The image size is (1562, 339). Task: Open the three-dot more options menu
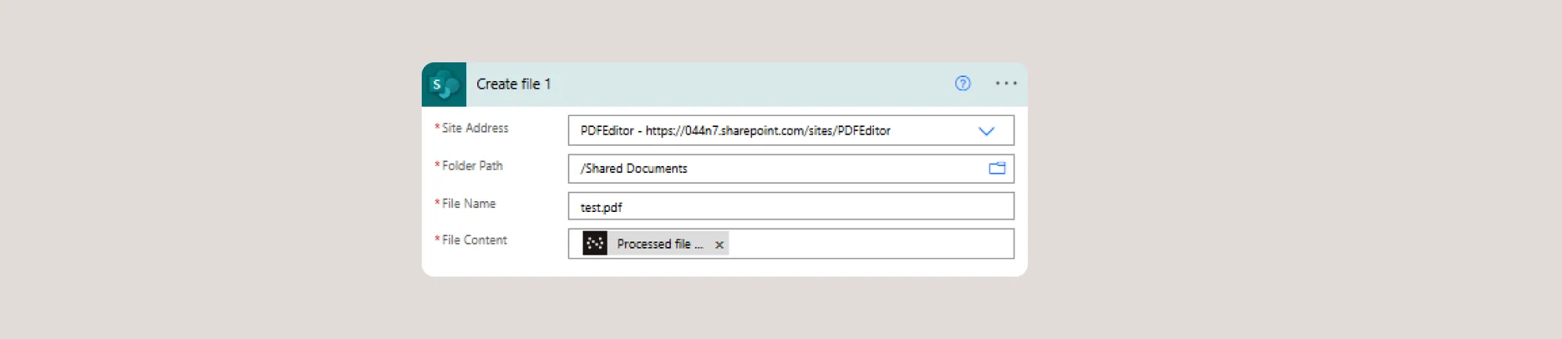1006,83
